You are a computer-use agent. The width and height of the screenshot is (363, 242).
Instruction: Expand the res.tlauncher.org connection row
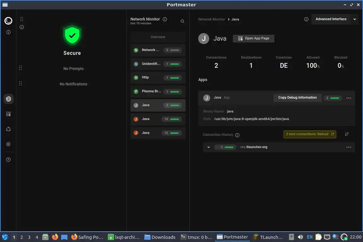pos(209,147)
